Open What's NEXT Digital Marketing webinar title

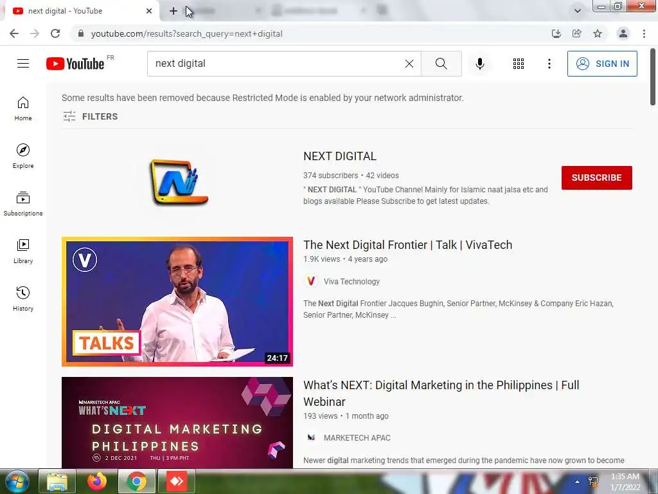click(441, 393)
